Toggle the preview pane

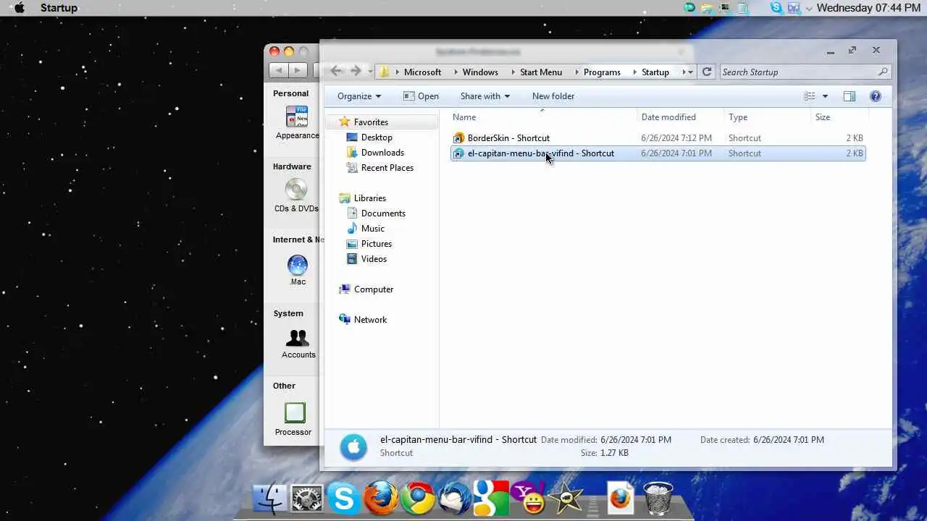coord(850,96)
